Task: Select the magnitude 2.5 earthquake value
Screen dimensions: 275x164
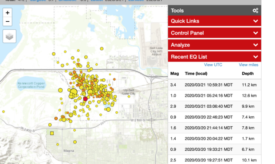Action: [x=173, y=160]
